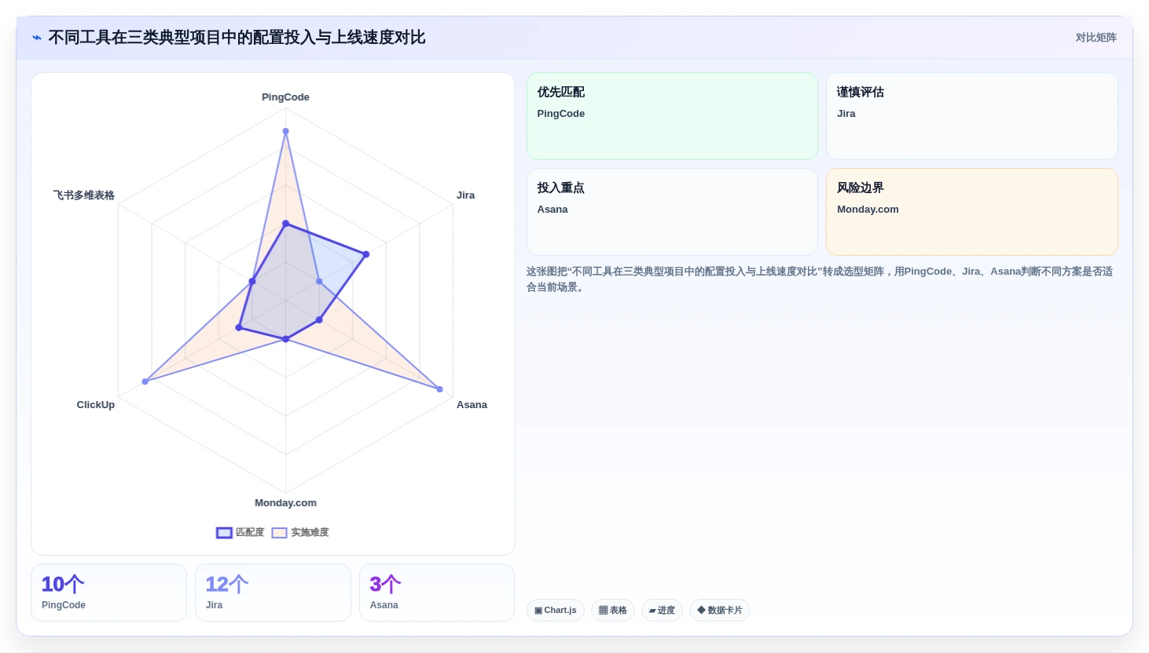Screen dimensions: 1149x653
Task: Click the PingCode radar axis label
Action: click(x=285, y=97)
